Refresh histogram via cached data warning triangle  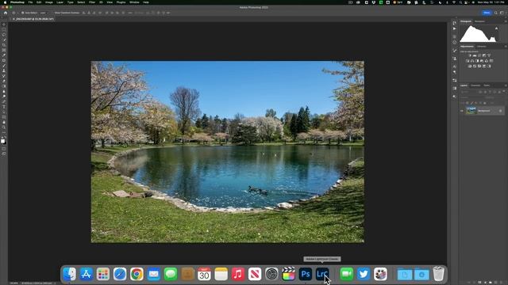pyautogui.click(x=497, y=28)
